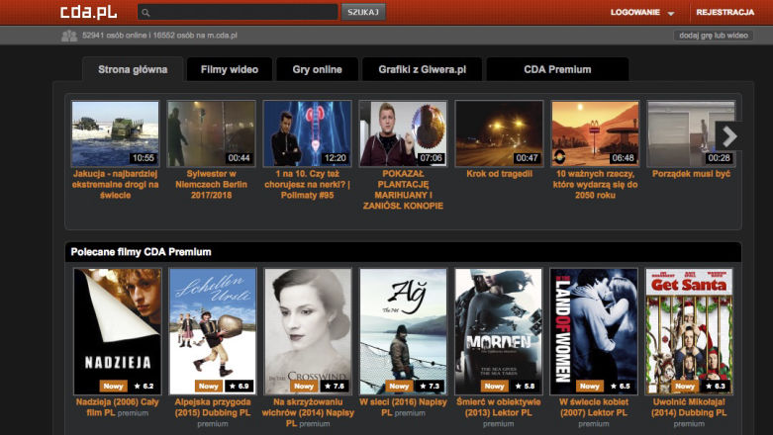Click the magnifier icon in search field
Screen dimensions: 773x435
[145, 13]
